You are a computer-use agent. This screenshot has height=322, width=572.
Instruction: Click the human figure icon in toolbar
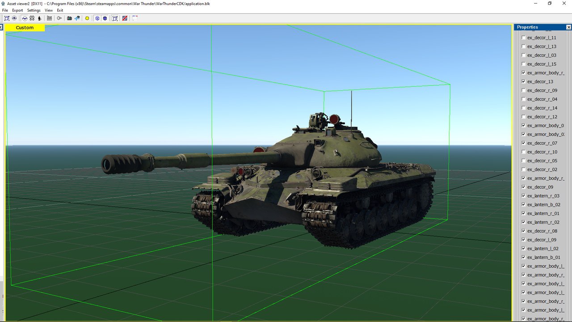point(39,18)
